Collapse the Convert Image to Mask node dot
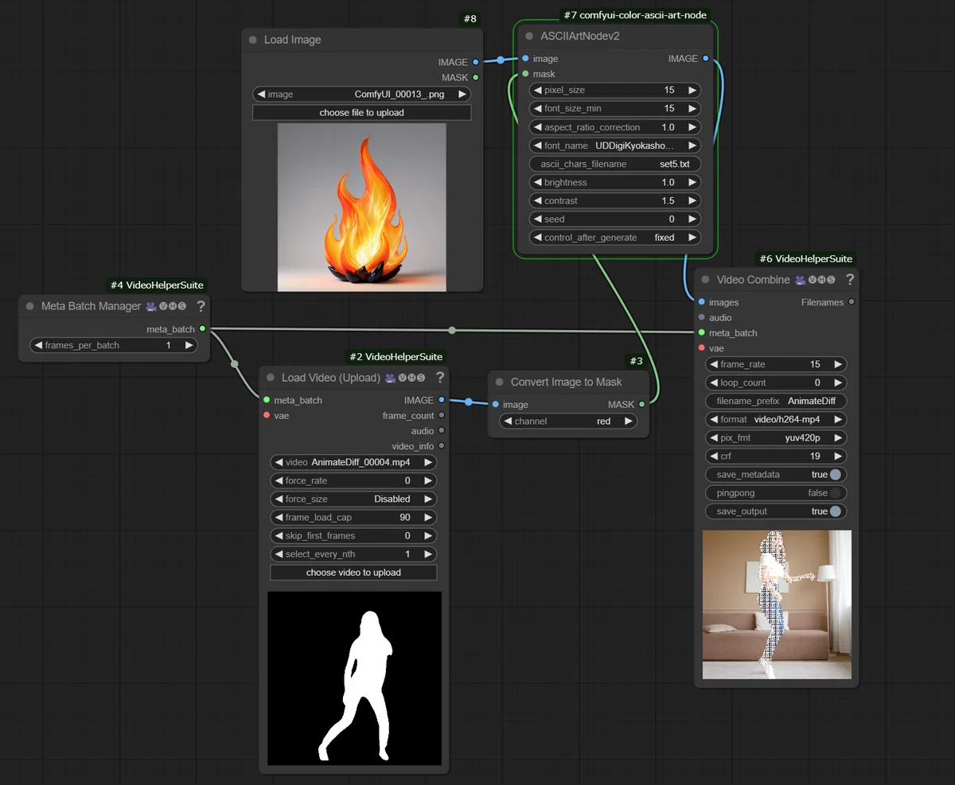 pos(499,382)
